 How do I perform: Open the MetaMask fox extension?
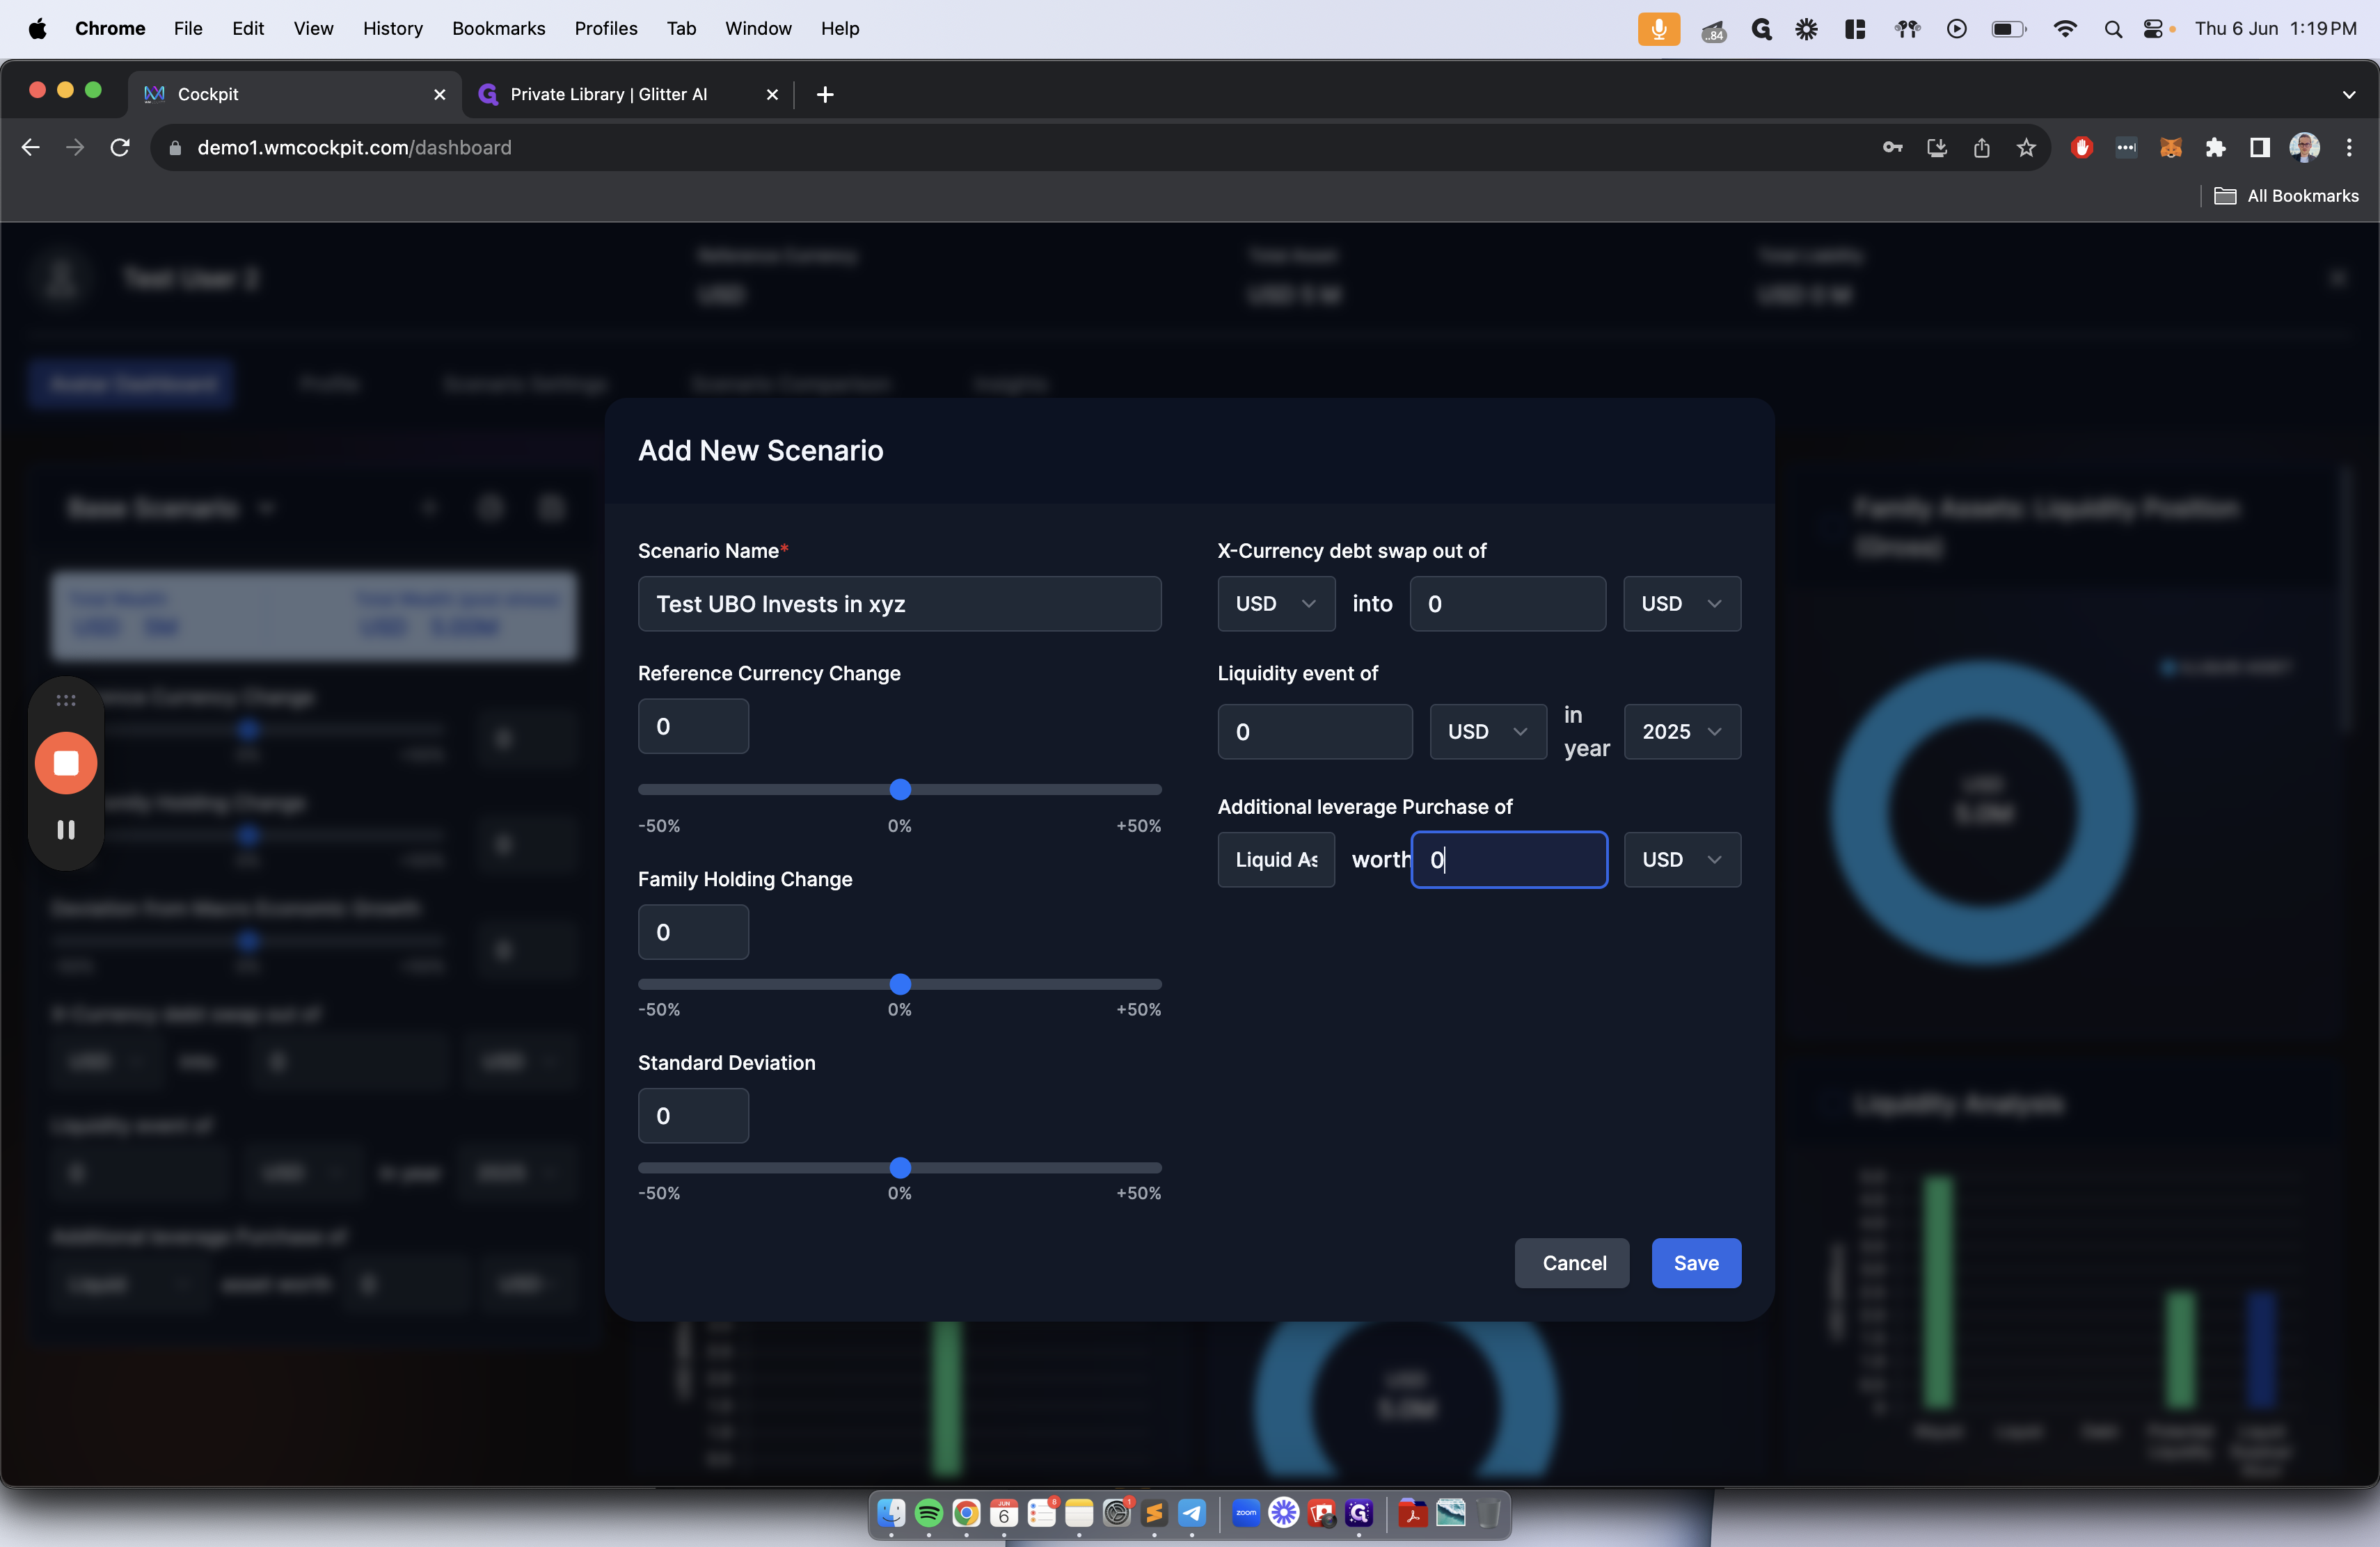tap(2170, 148)
